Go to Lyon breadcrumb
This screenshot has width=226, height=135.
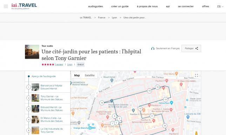tap(114, 17)
